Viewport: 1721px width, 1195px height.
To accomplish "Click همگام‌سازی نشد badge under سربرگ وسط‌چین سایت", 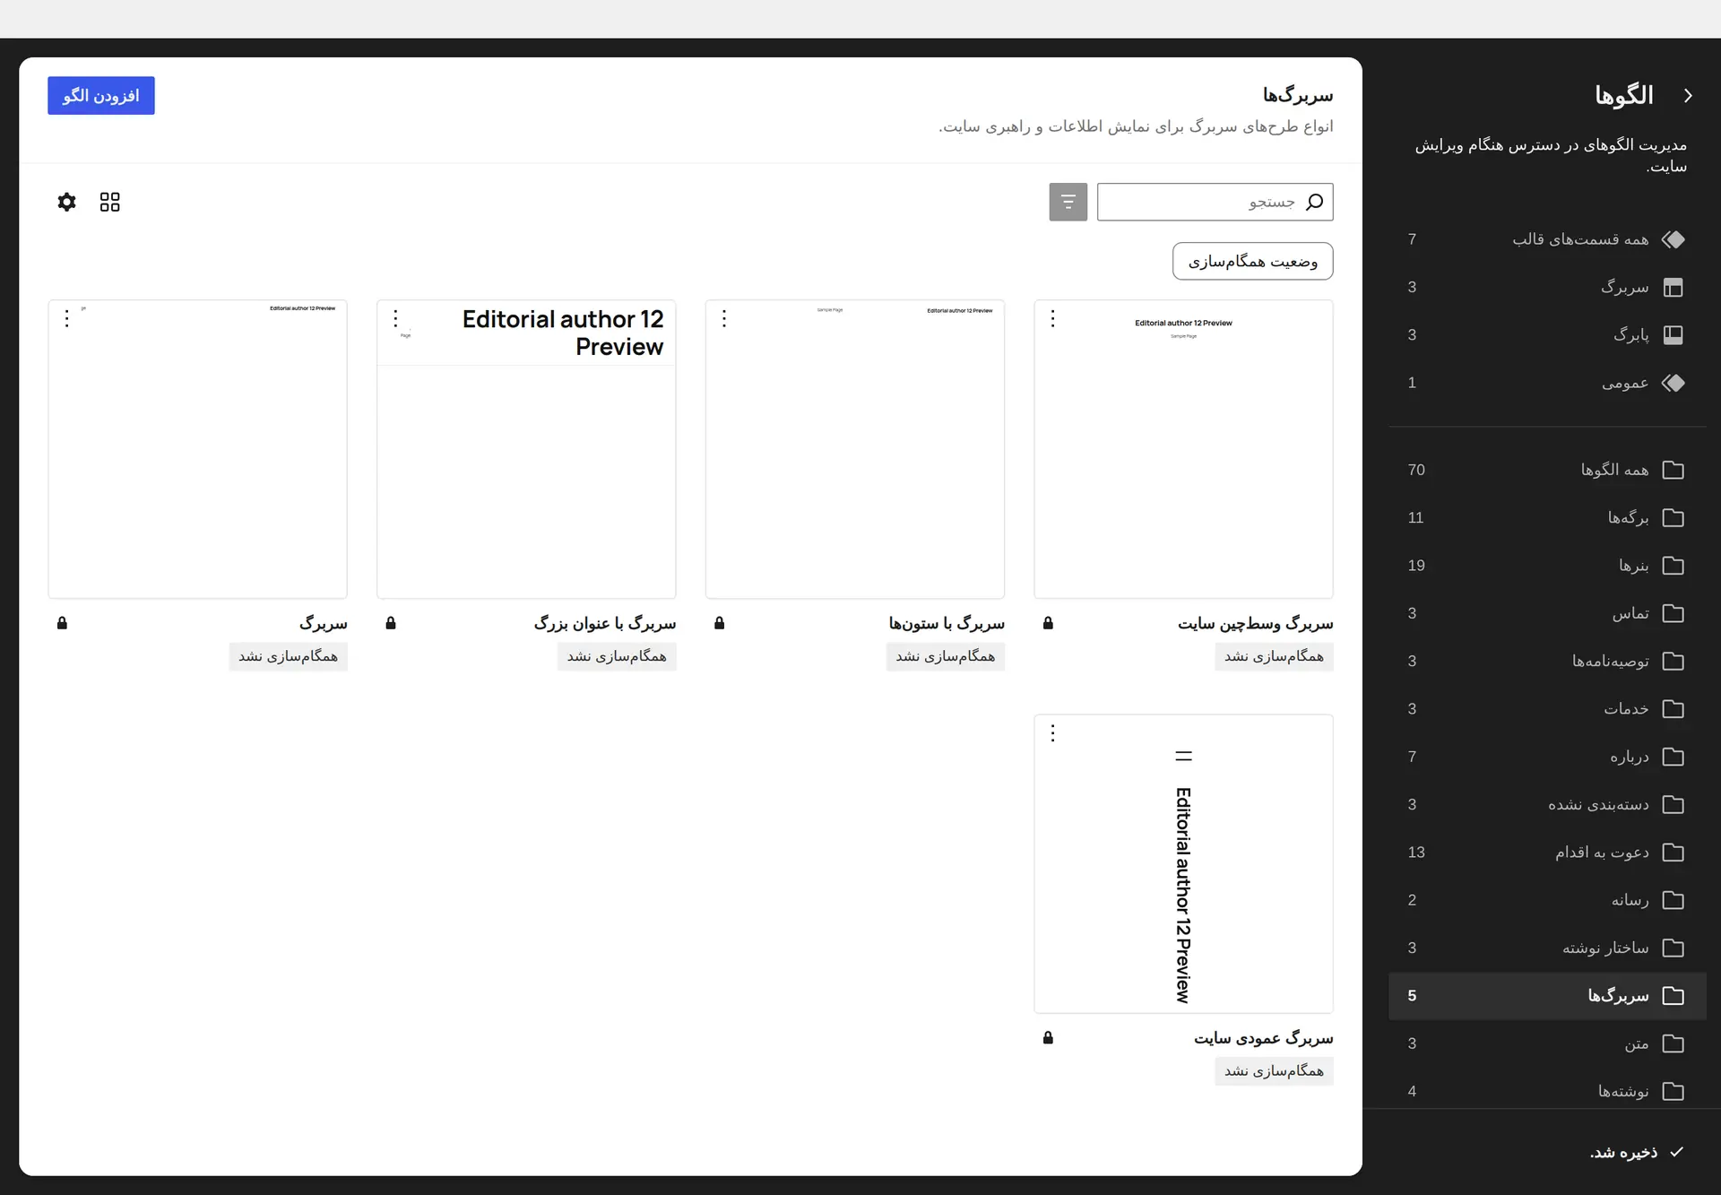I will point(1274,656).
